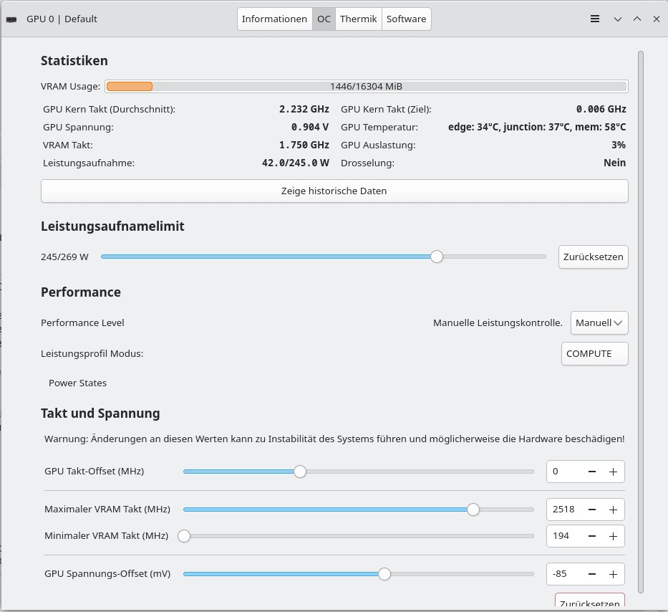Click Zeige historische Daten button

pos(334,191)
